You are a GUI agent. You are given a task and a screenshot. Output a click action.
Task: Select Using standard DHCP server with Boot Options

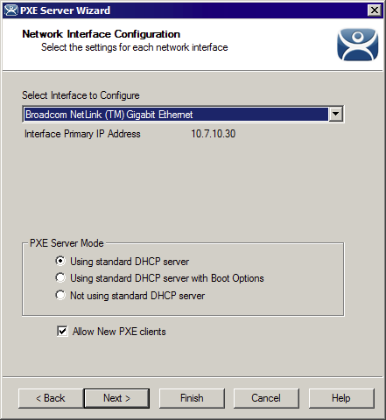point(60,278)
